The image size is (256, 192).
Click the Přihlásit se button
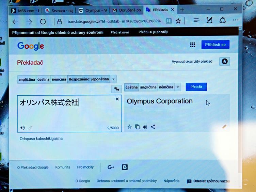coord(215,45)
